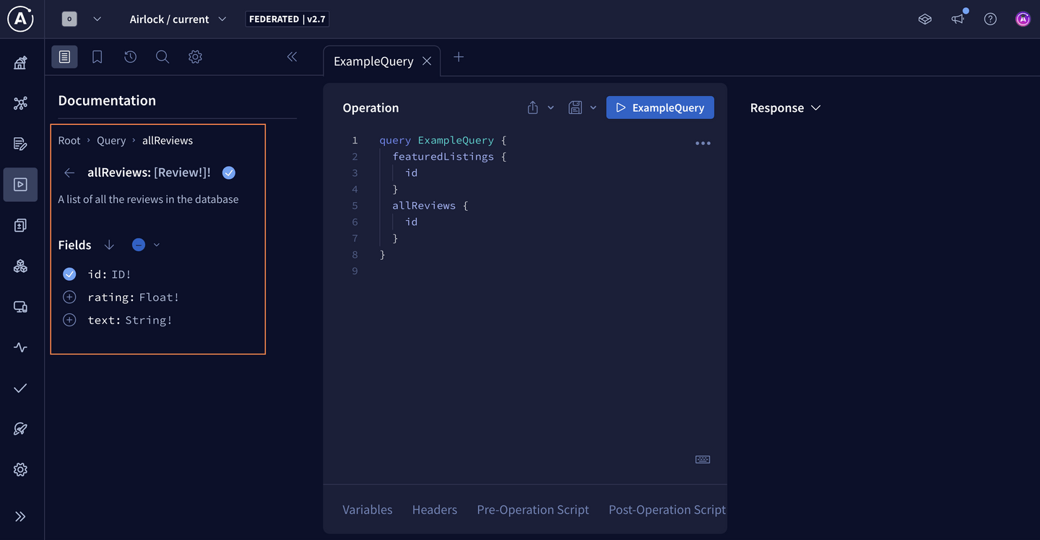
Task: Switch to the Variables tab
Action: tap(367, 510)
